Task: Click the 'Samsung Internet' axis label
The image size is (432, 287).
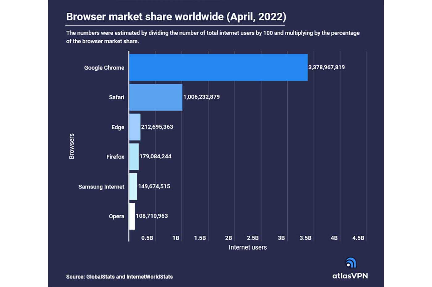Action: pyautogui.click(x=101, y=187)
